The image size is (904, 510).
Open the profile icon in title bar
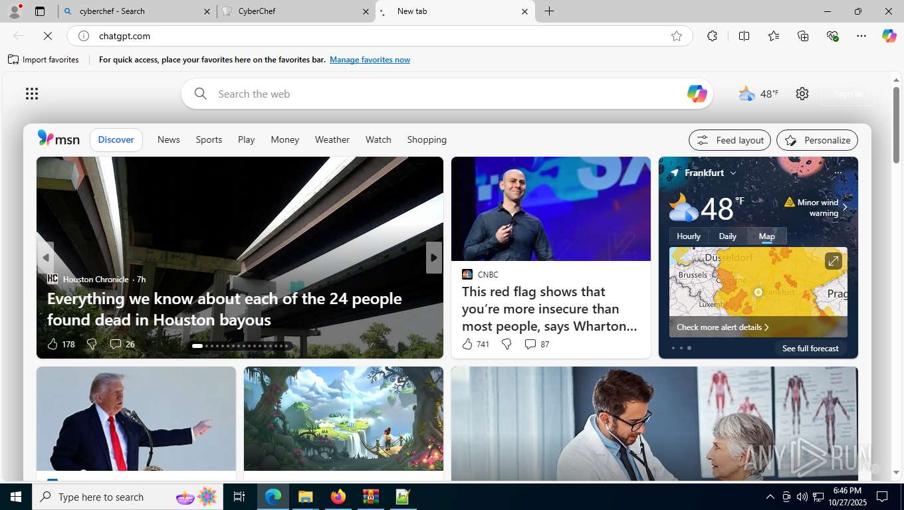14,11
